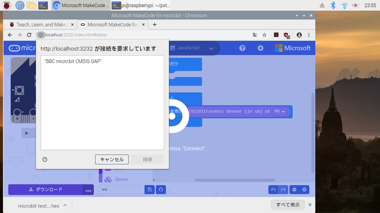Zoom out the workspace

pyautogui.click(x=294, y=190)
